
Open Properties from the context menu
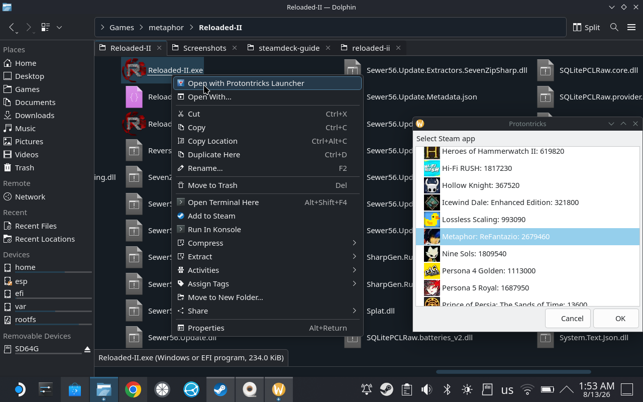click(x=267, y=328)
